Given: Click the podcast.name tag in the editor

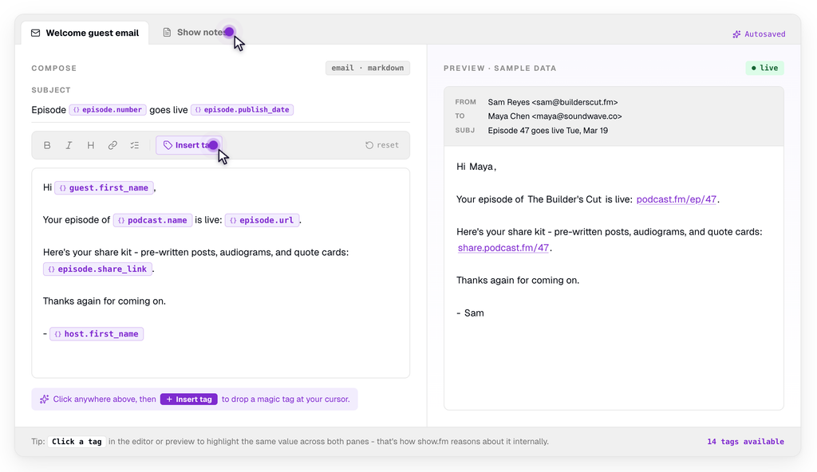Looking at the screenshot, I should click(152, 220).
